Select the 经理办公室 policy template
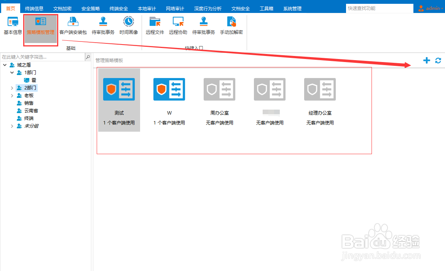 click(320, 89)
